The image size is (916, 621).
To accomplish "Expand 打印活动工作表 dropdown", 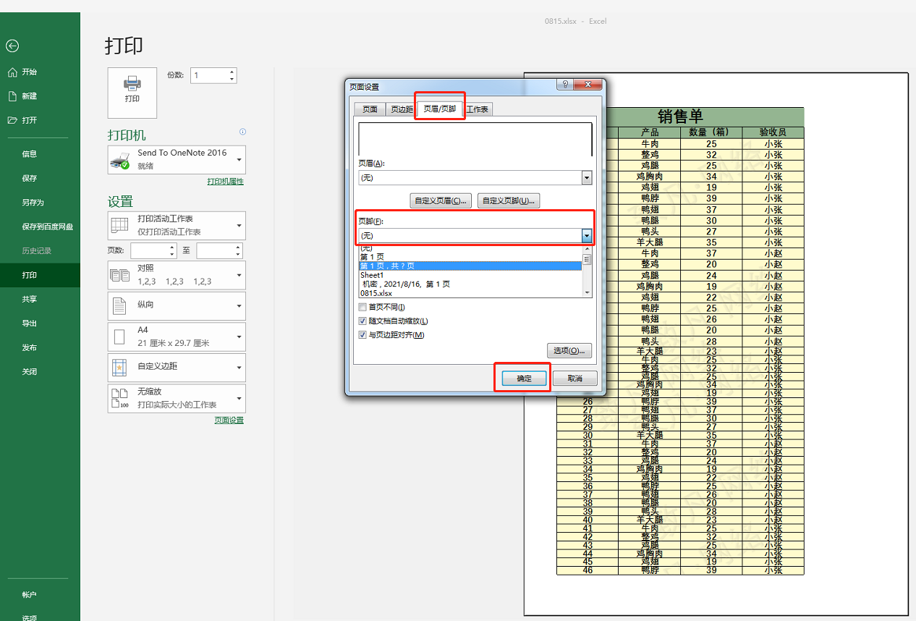I will click(x=177, y=225).
